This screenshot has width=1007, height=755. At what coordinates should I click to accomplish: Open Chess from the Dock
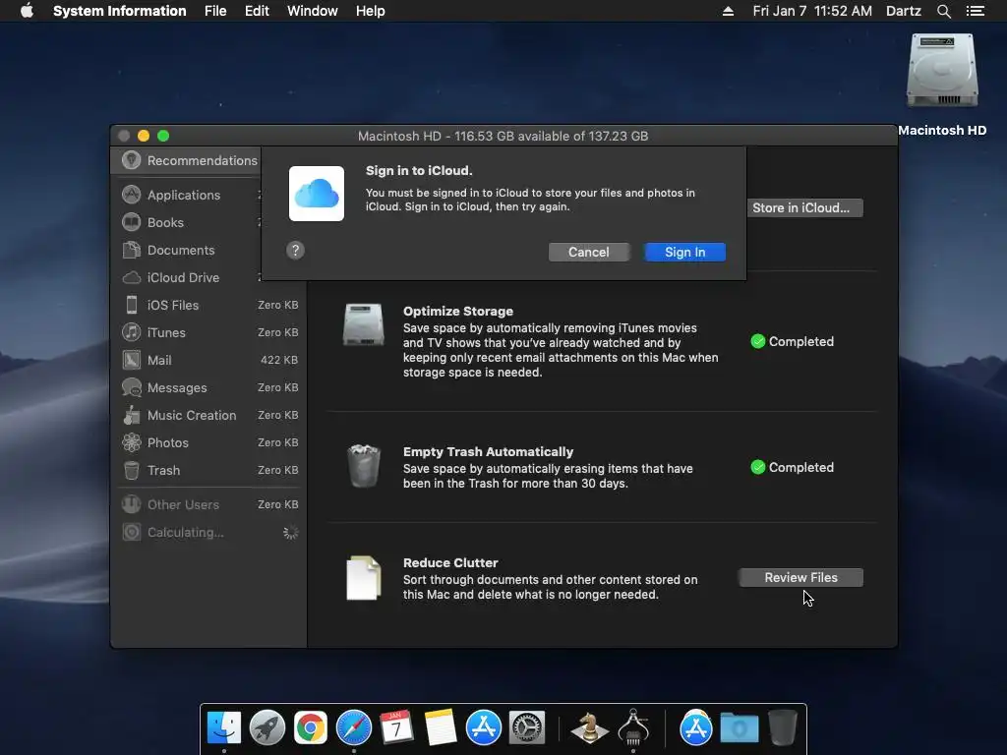click(x=589, y=727)
